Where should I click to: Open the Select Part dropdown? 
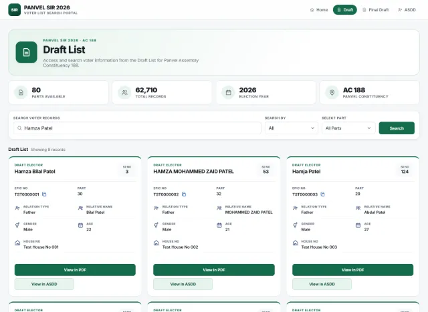(348, 128)
